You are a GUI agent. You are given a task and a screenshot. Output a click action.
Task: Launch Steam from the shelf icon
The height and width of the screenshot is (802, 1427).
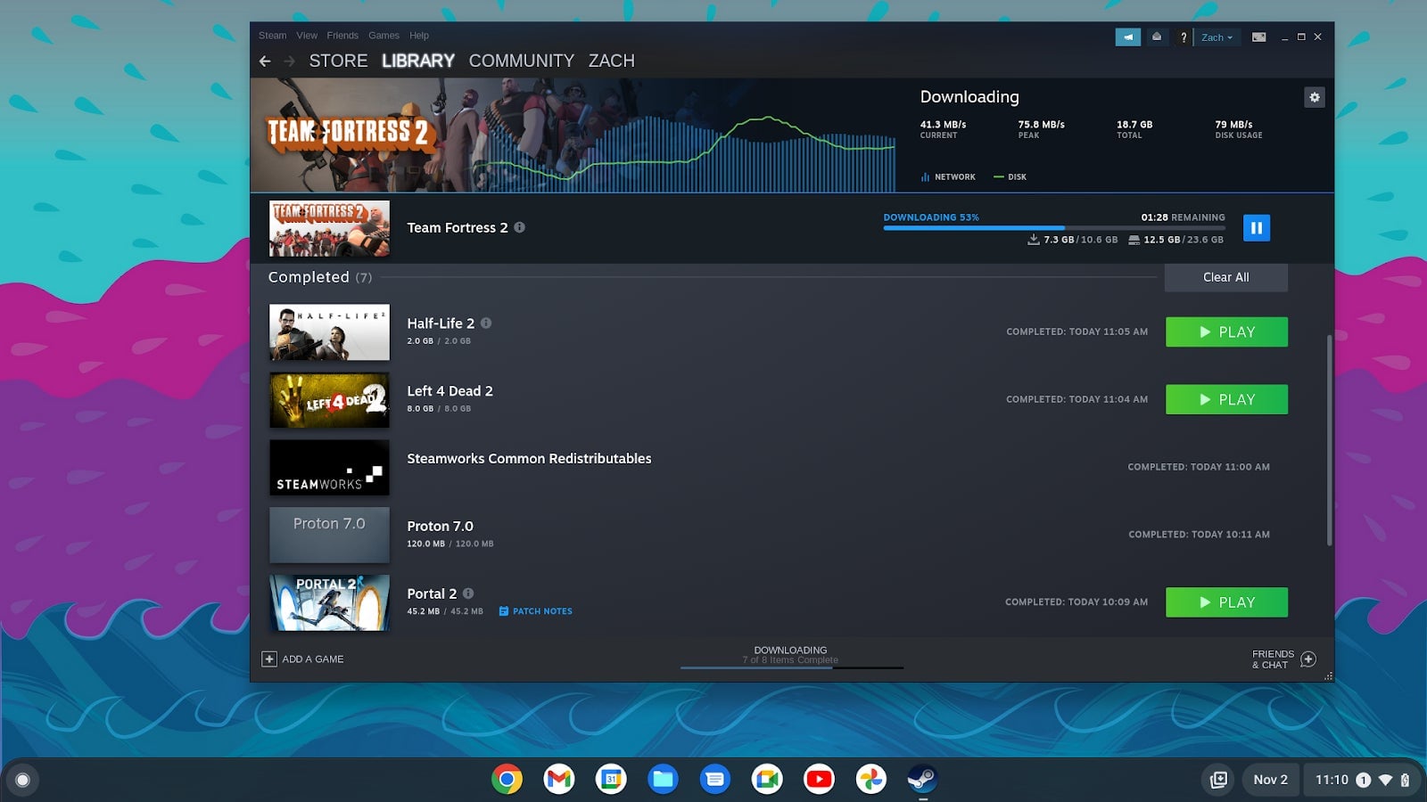[923, 779]
